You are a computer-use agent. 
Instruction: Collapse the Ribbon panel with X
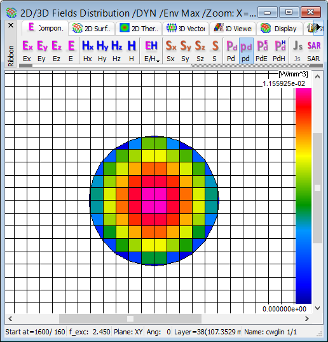click(x=11, y=25)
